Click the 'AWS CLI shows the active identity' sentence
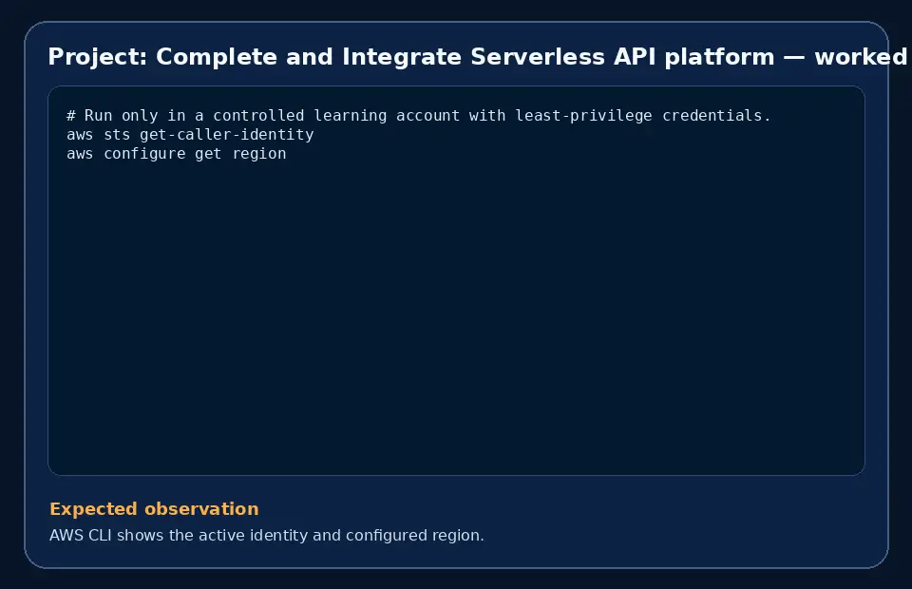This screenshot has width=912, height=589. click(x=266, y=535)
